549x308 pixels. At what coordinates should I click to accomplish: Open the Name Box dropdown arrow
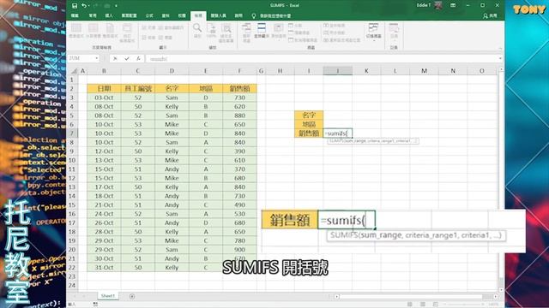click(97, 58)
